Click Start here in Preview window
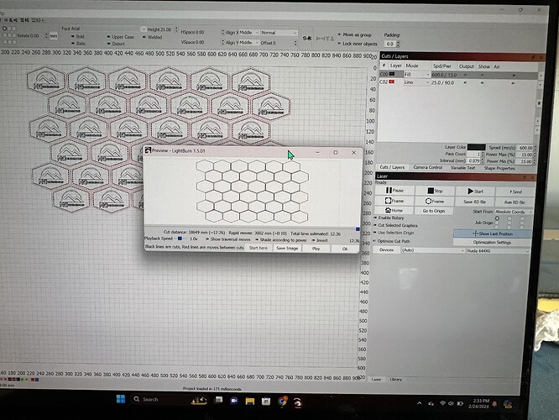The width and height of the screenshot is (559, 420). click(259, 248)
